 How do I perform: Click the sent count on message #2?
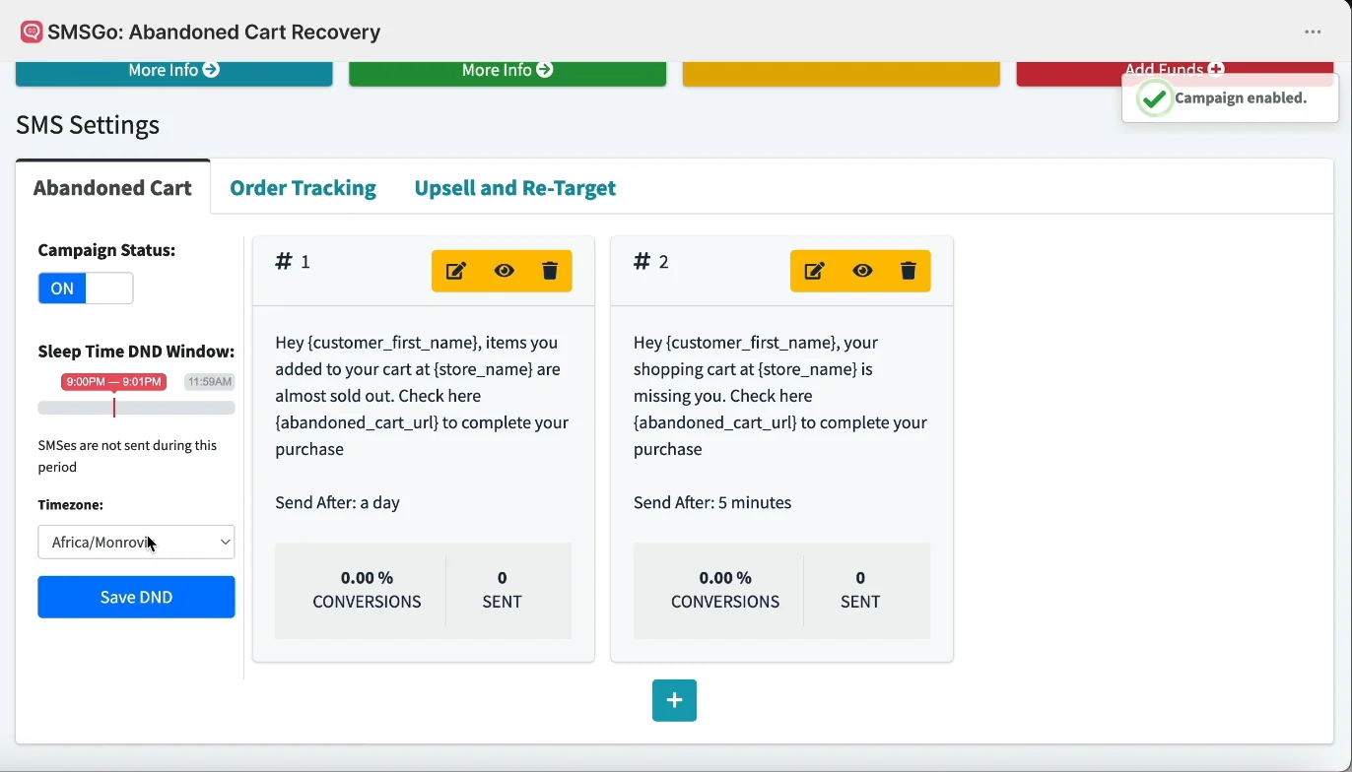coord(860,590)
